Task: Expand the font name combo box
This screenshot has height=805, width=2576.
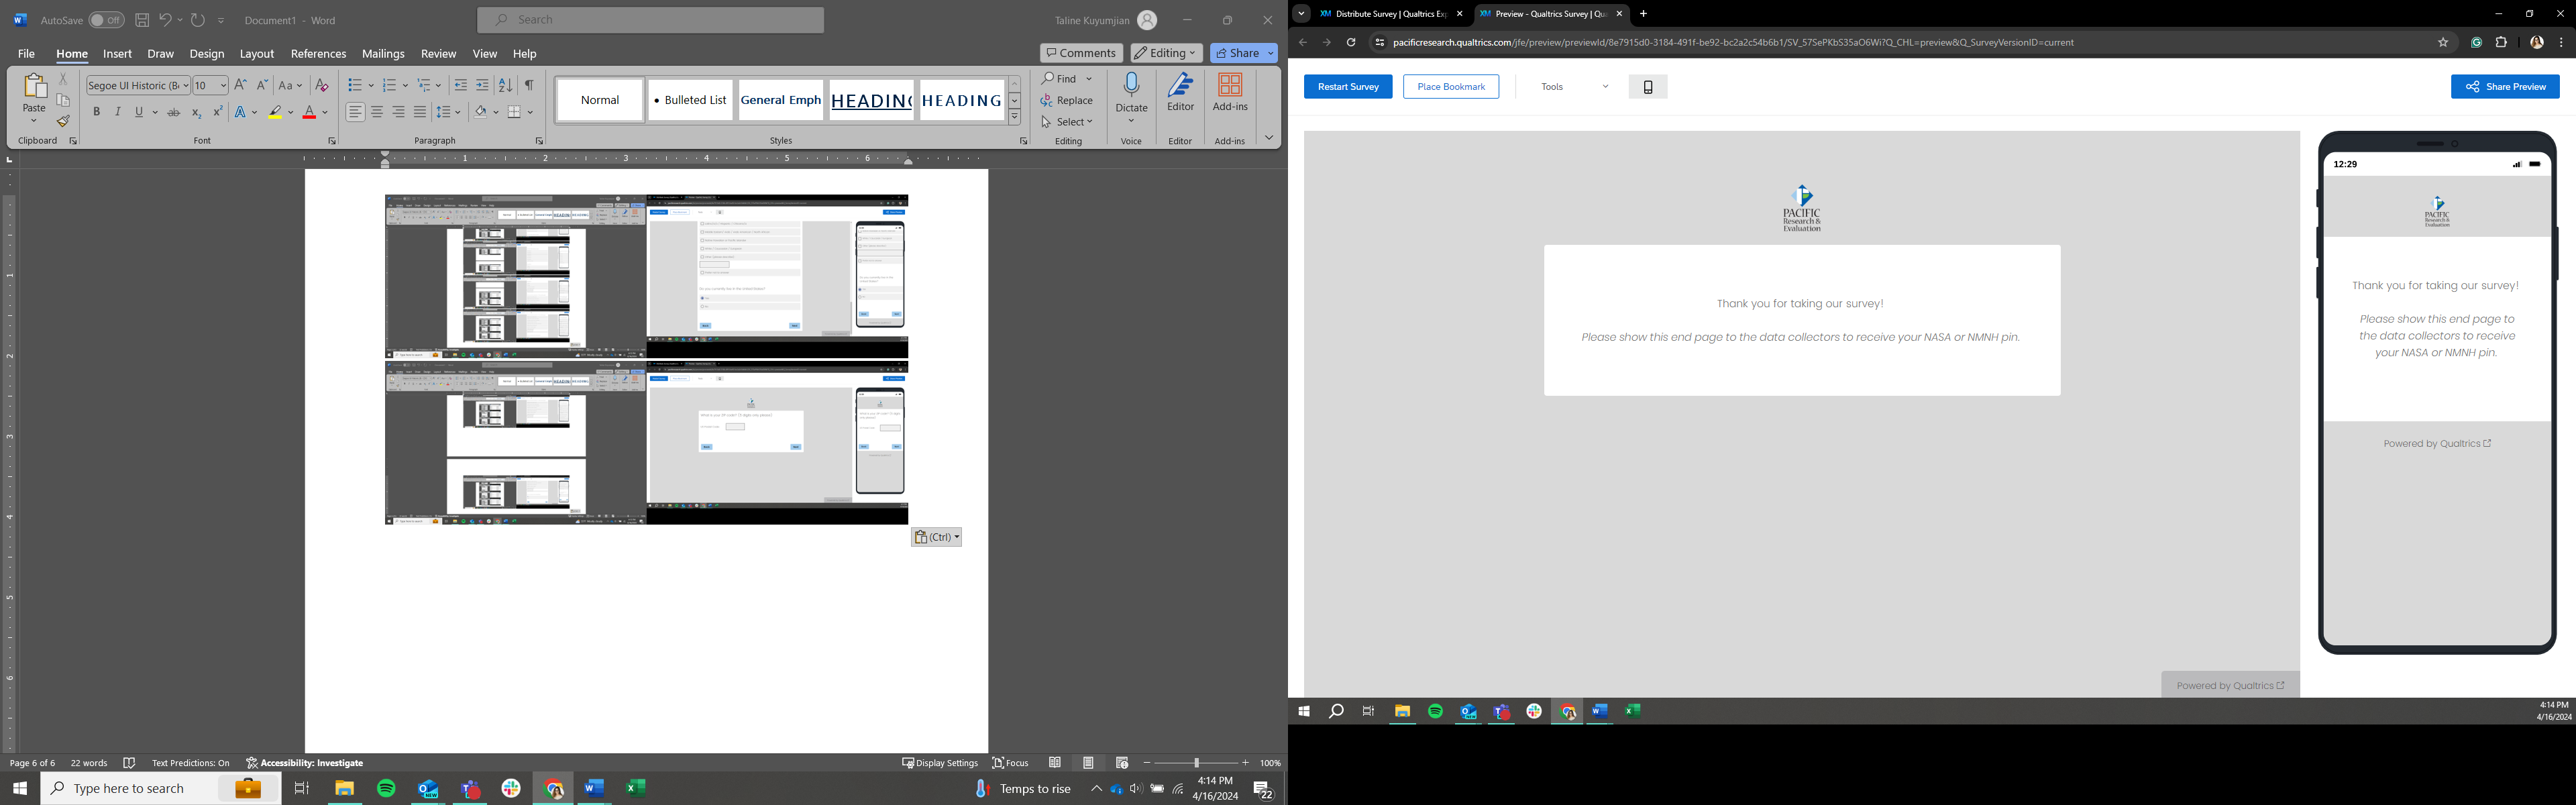Action: [185, 86]
